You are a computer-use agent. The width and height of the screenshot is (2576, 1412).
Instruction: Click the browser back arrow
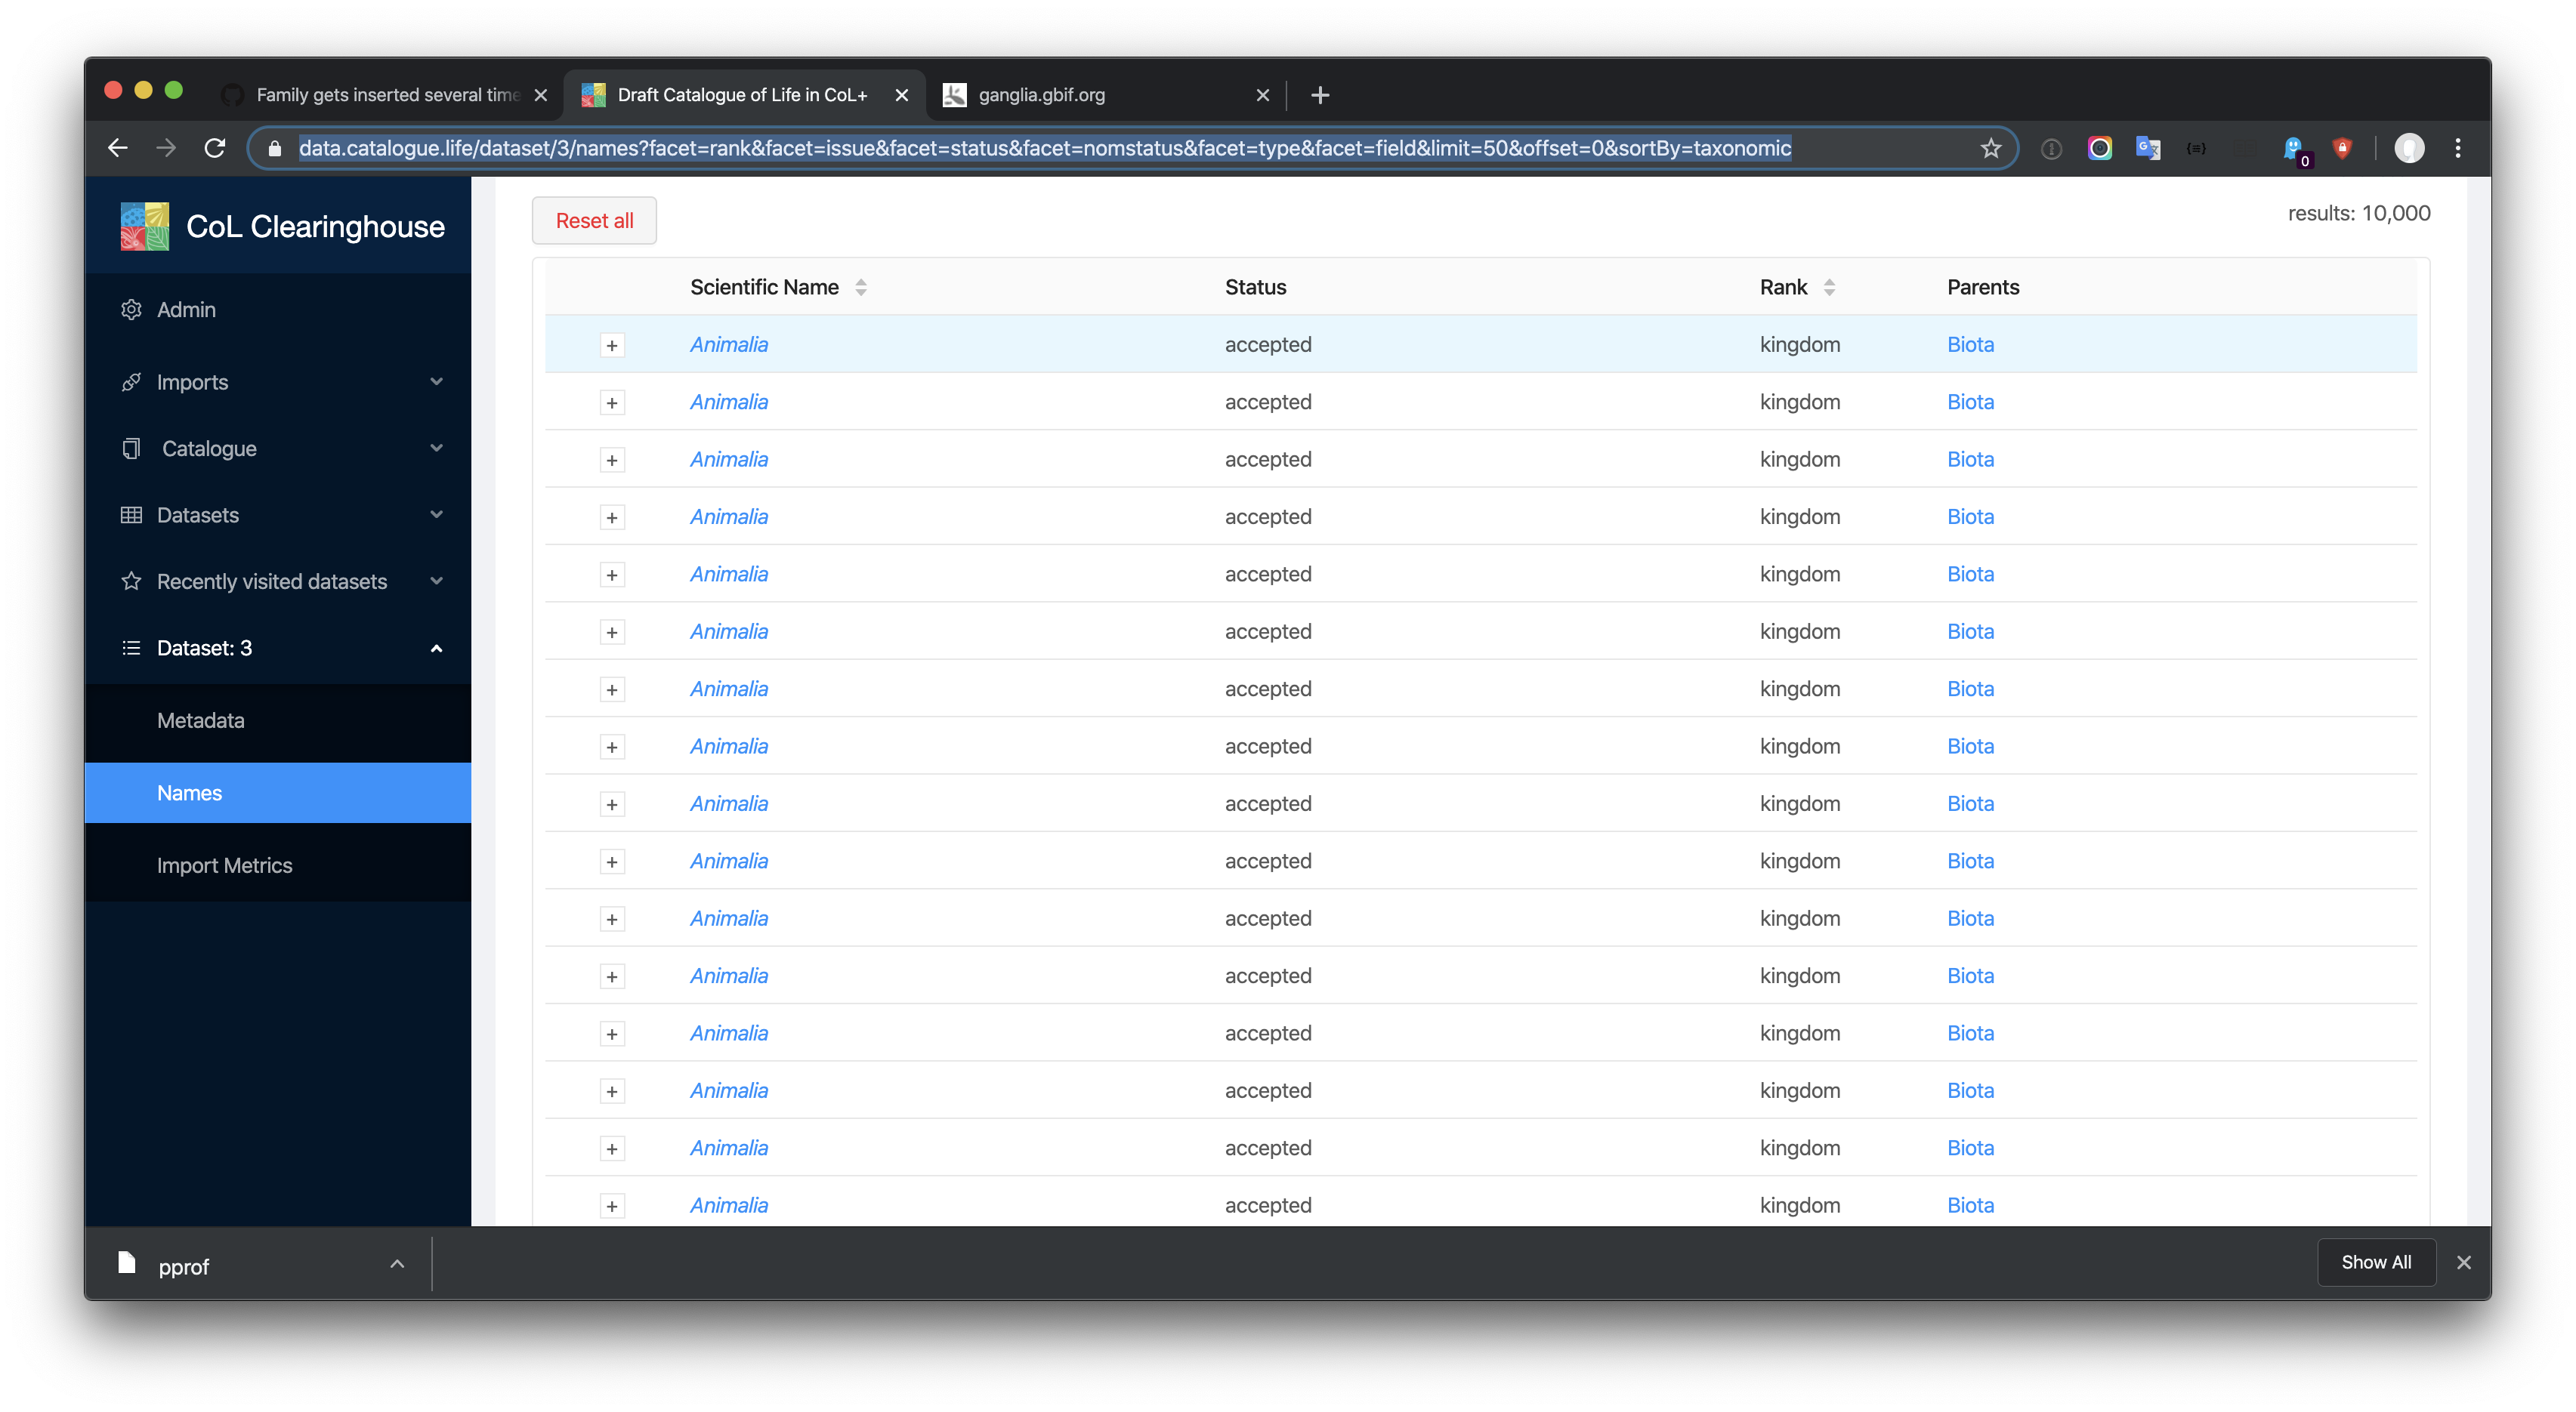[x=117, y=147]
